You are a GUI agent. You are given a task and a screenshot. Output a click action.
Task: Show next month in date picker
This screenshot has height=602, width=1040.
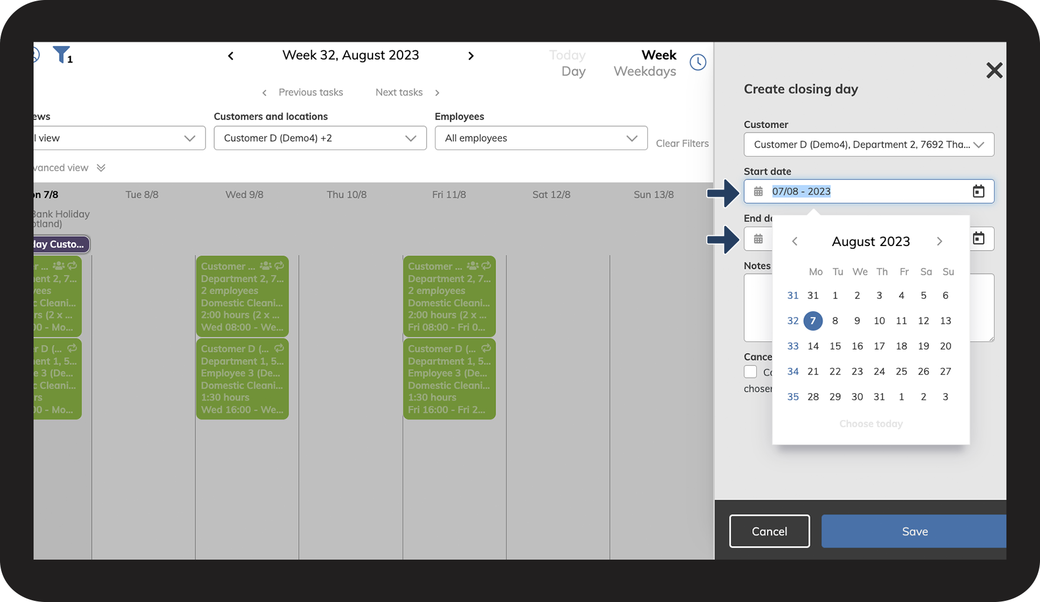tap(939, 241)
